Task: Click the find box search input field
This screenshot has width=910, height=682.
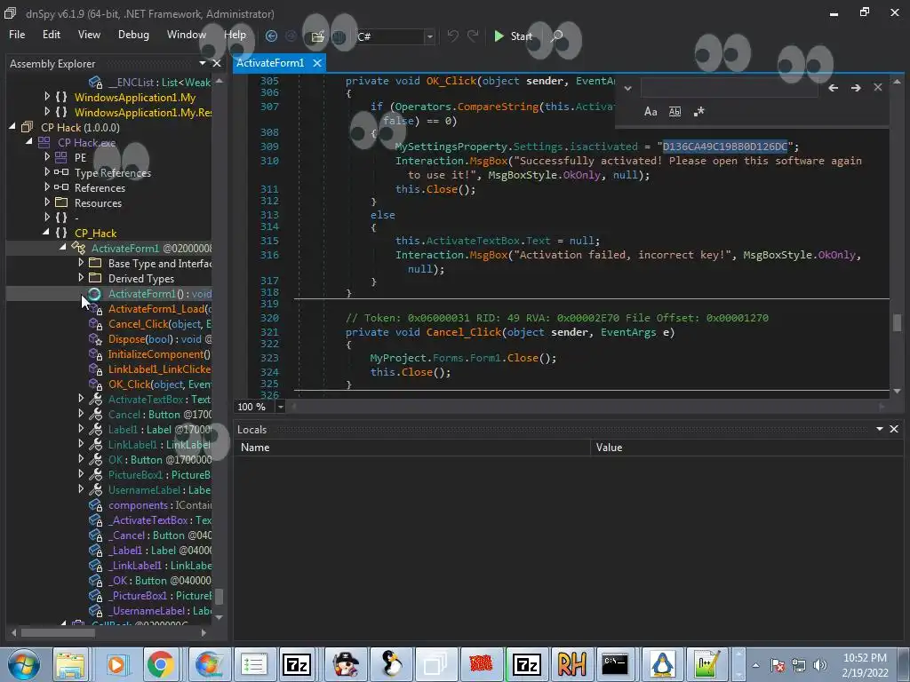Action: click(729, 88)
